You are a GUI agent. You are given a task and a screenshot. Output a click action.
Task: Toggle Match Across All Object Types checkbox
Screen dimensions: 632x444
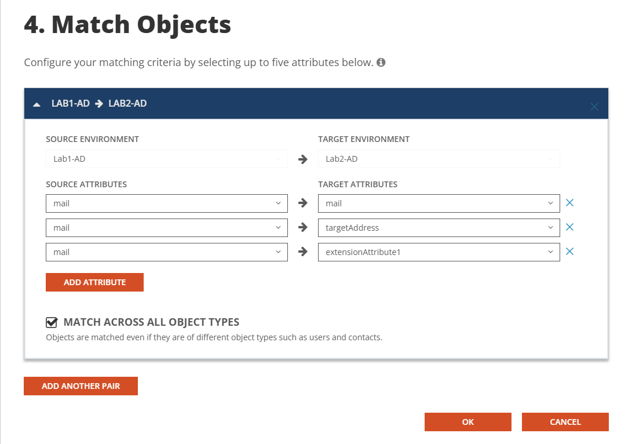(x=52, y=322)
